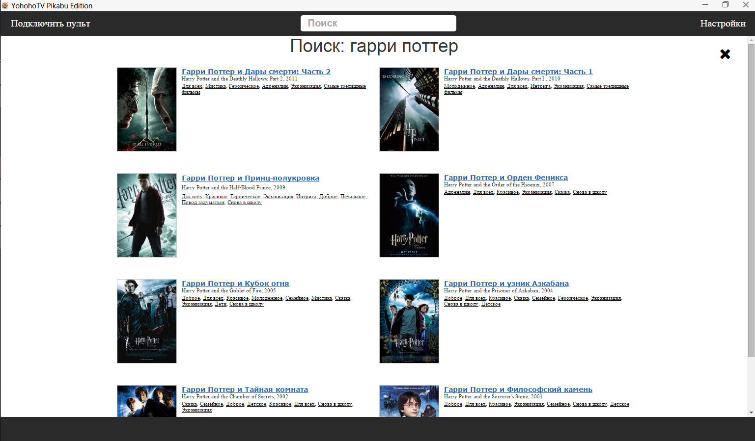Open Героическое tag under узник Азкабана
Screen dimensions: 755x441
pyautogui.click(x=573, y=298)
